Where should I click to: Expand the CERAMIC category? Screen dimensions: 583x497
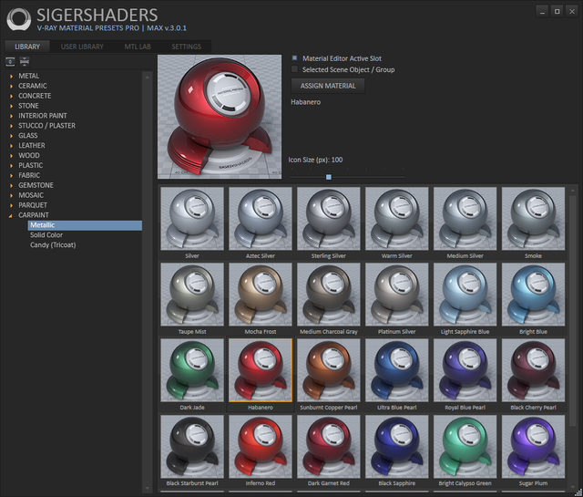tap(11, 86)
